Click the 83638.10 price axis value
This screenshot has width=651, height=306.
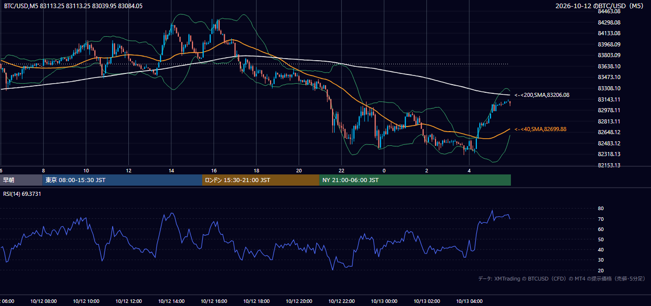609,66
